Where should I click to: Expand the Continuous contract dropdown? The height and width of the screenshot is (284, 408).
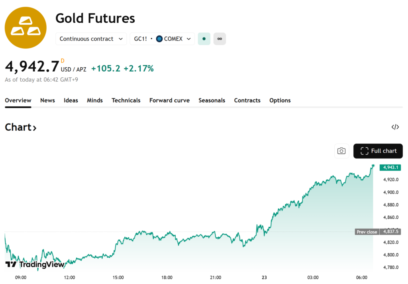(x=91, y=39)
